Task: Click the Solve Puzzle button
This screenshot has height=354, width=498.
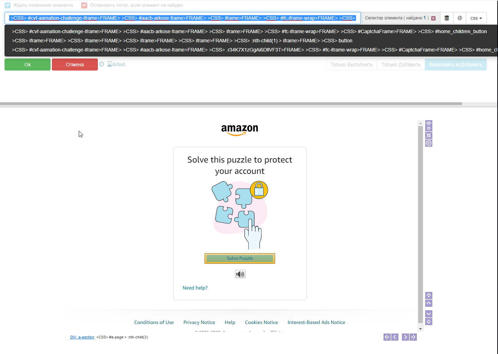Action: pos(240,258)
